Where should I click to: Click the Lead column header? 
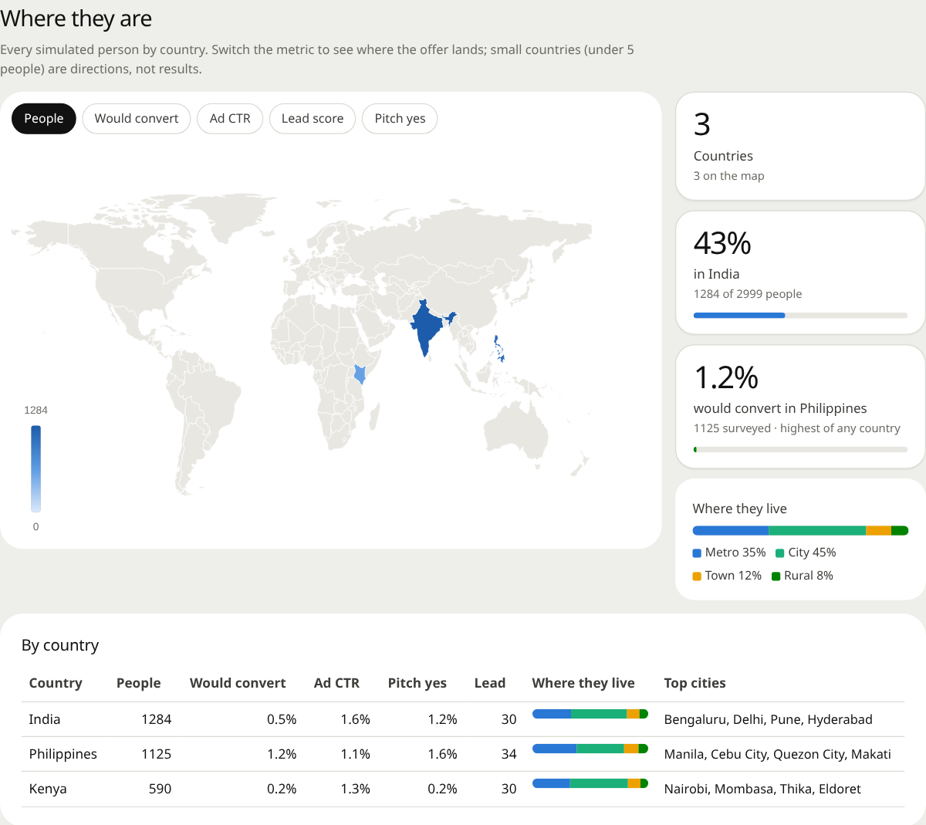pyautogui.click(x=490, y=683)
